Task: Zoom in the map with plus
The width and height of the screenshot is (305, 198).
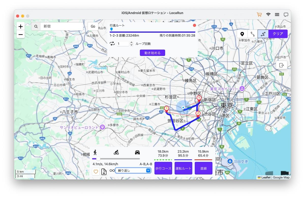Action: (x=21, y=26)
